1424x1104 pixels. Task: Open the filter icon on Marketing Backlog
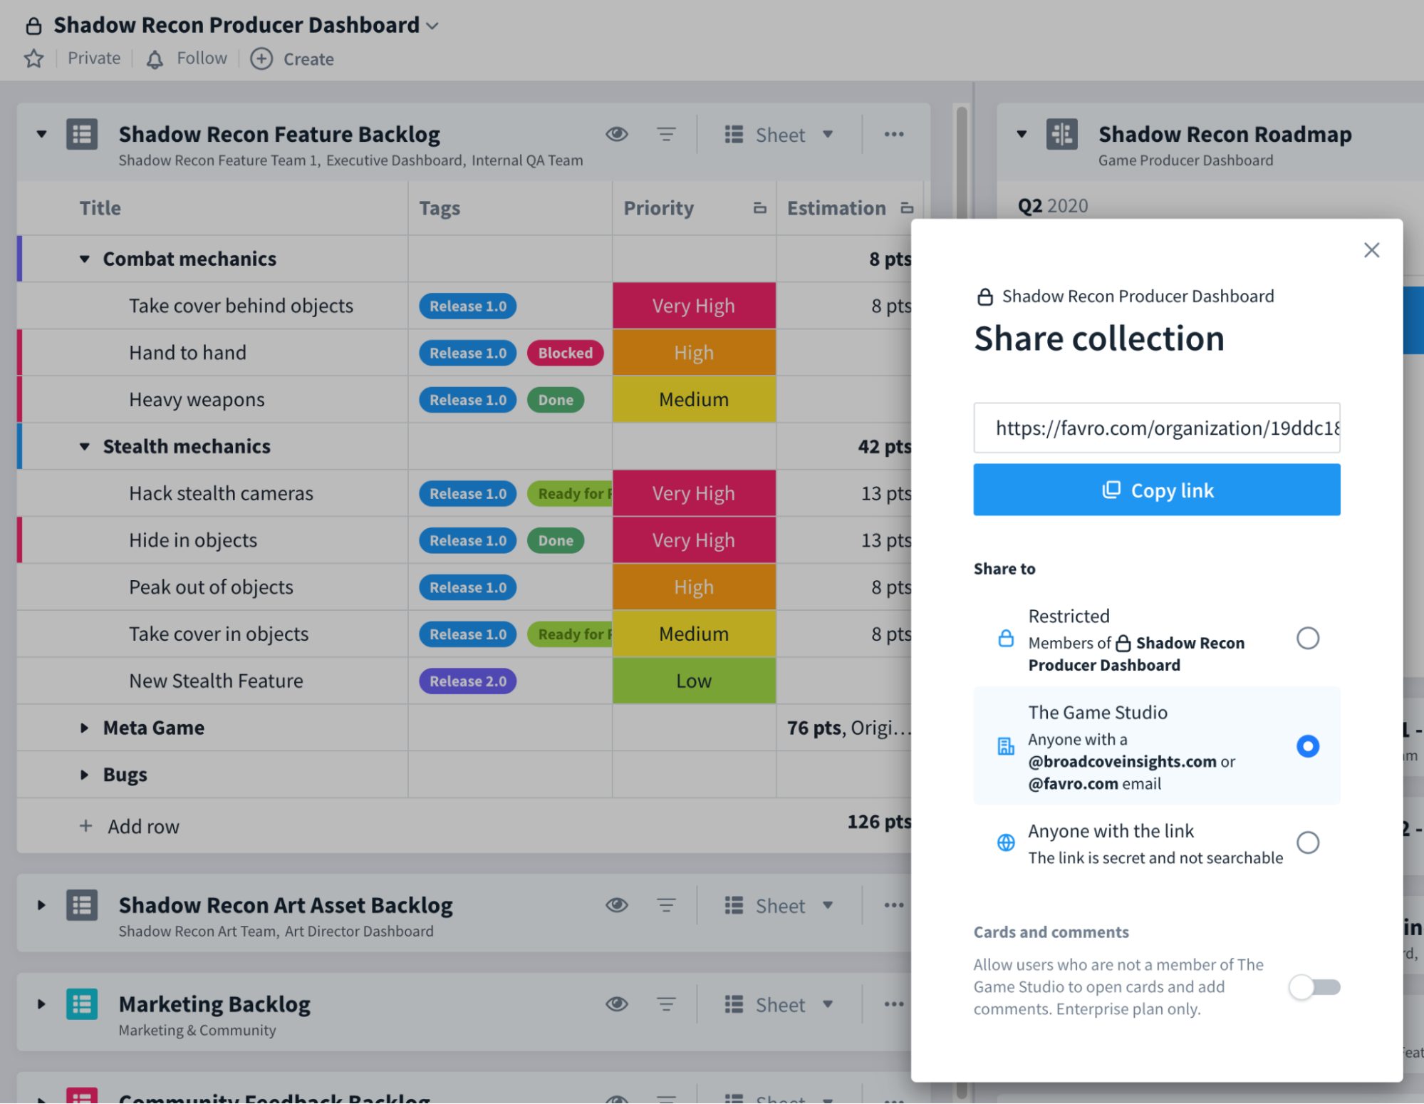click(x=666, y=1004)
